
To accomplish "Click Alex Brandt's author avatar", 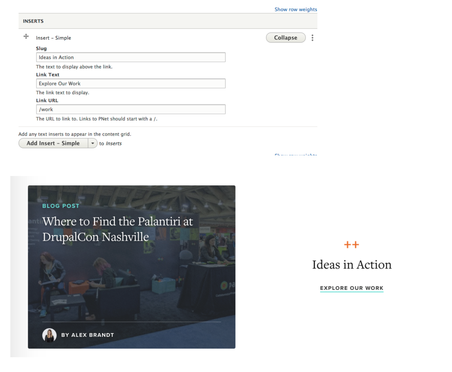I will click(49, 335).
